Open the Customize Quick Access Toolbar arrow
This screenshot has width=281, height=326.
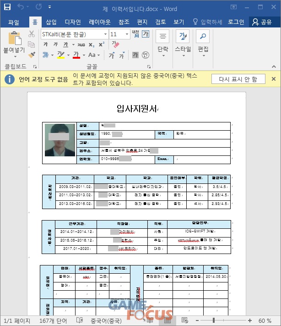click(x=49, y=7)
